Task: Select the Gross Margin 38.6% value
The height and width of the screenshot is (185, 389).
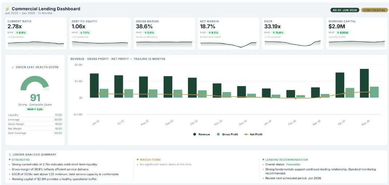Action: pos(144,26)
